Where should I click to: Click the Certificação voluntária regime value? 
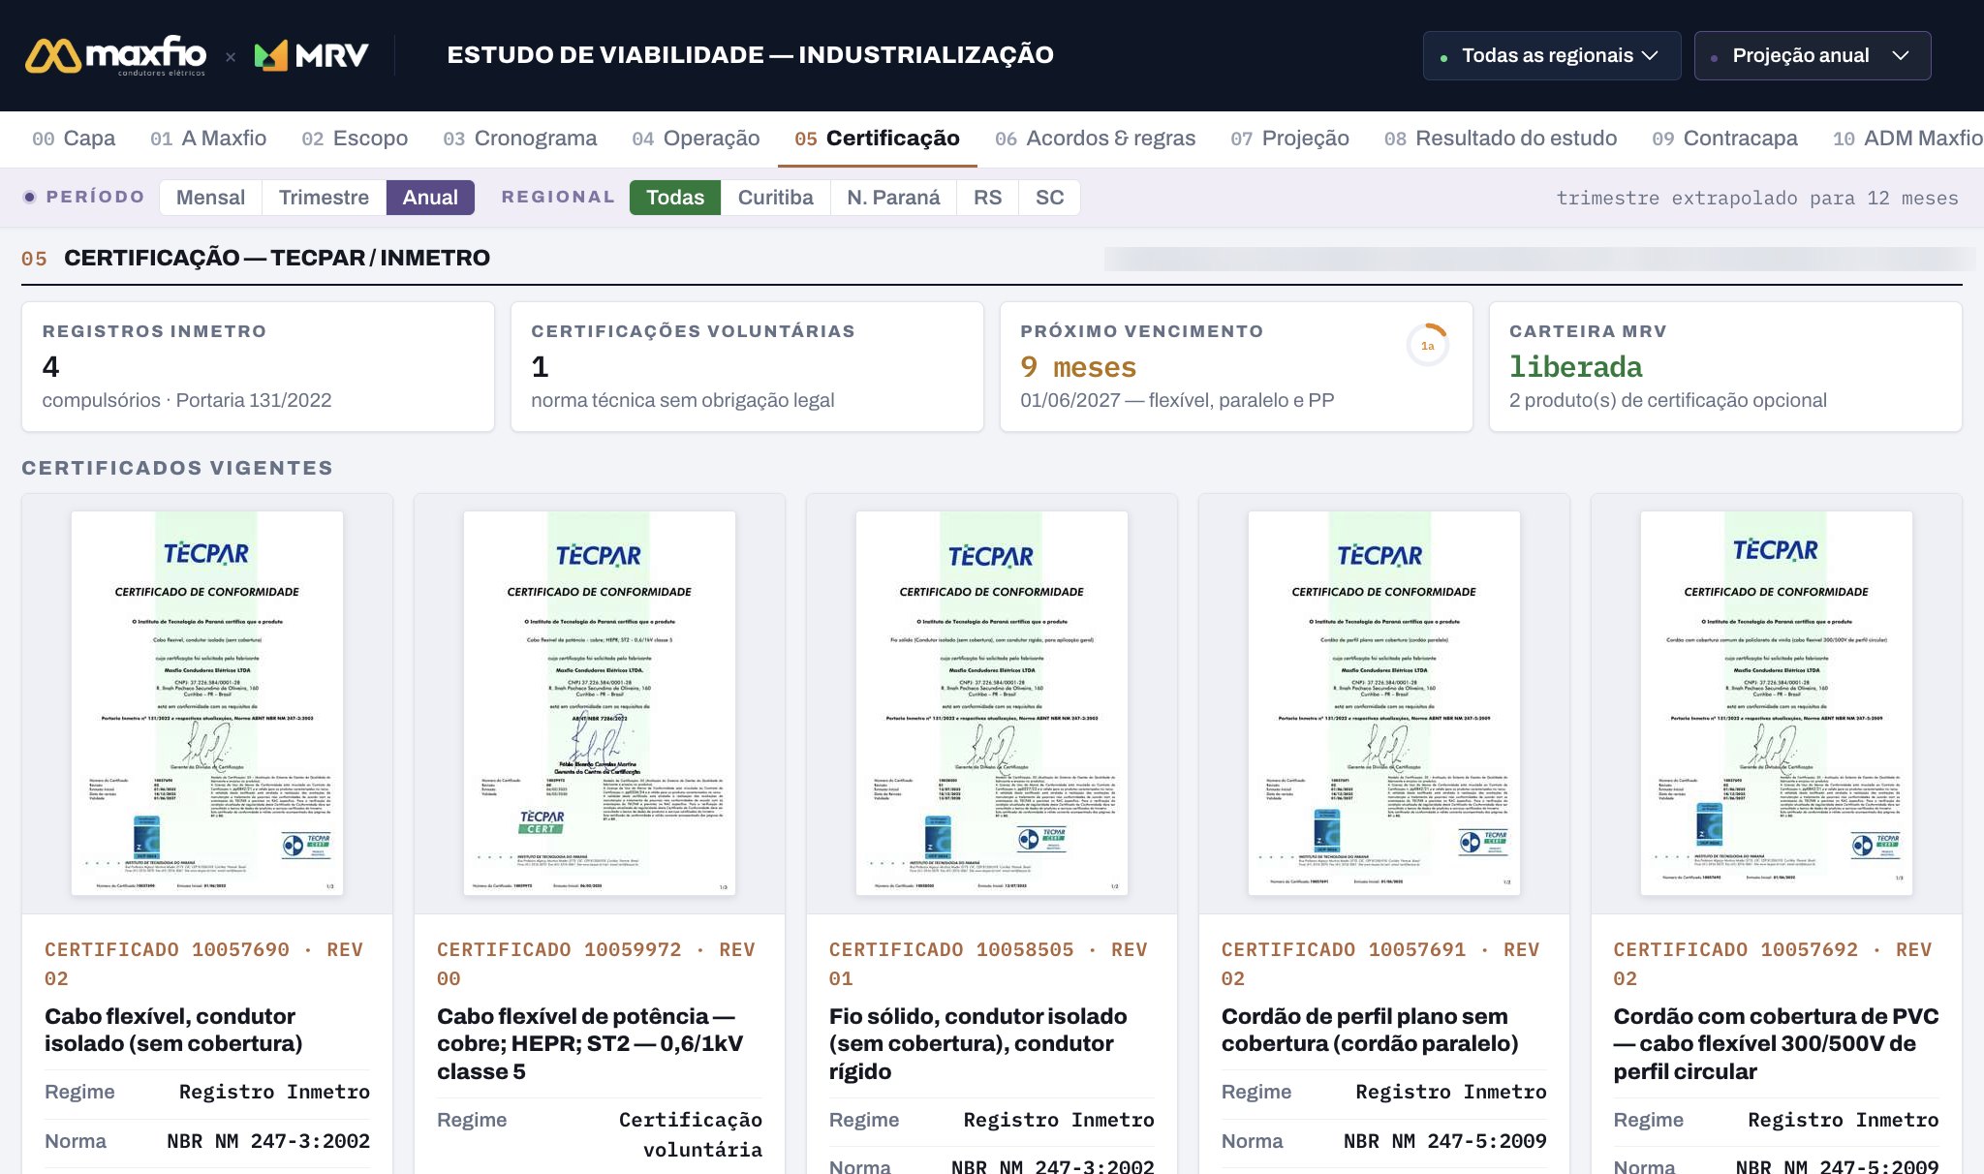(x=691, y=1134)
